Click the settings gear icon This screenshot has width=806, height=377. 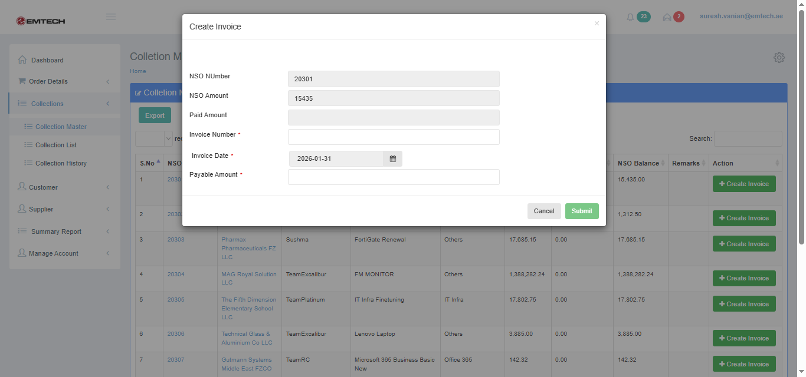(779, 57)
